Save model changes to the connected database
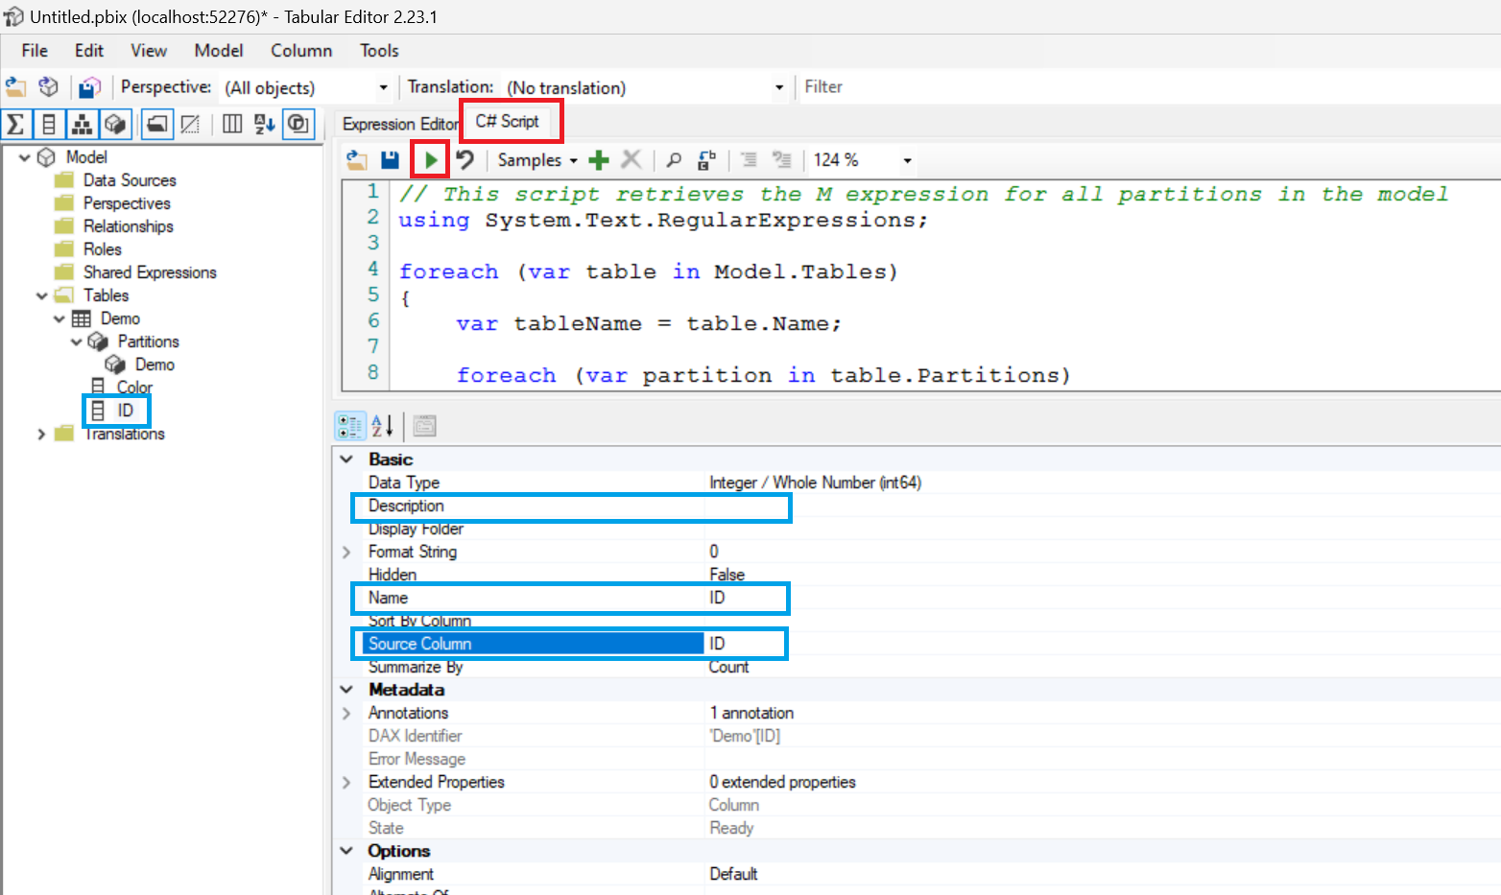Screen dimensions: 1501x895 89,87
